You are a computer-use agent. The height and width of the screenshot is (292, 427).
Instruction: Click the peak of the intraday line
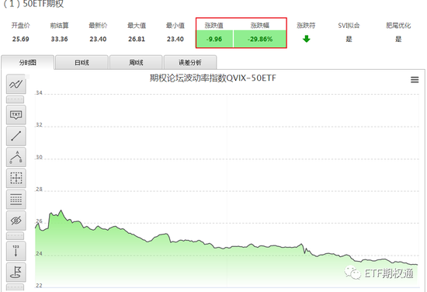coord(61,210)
